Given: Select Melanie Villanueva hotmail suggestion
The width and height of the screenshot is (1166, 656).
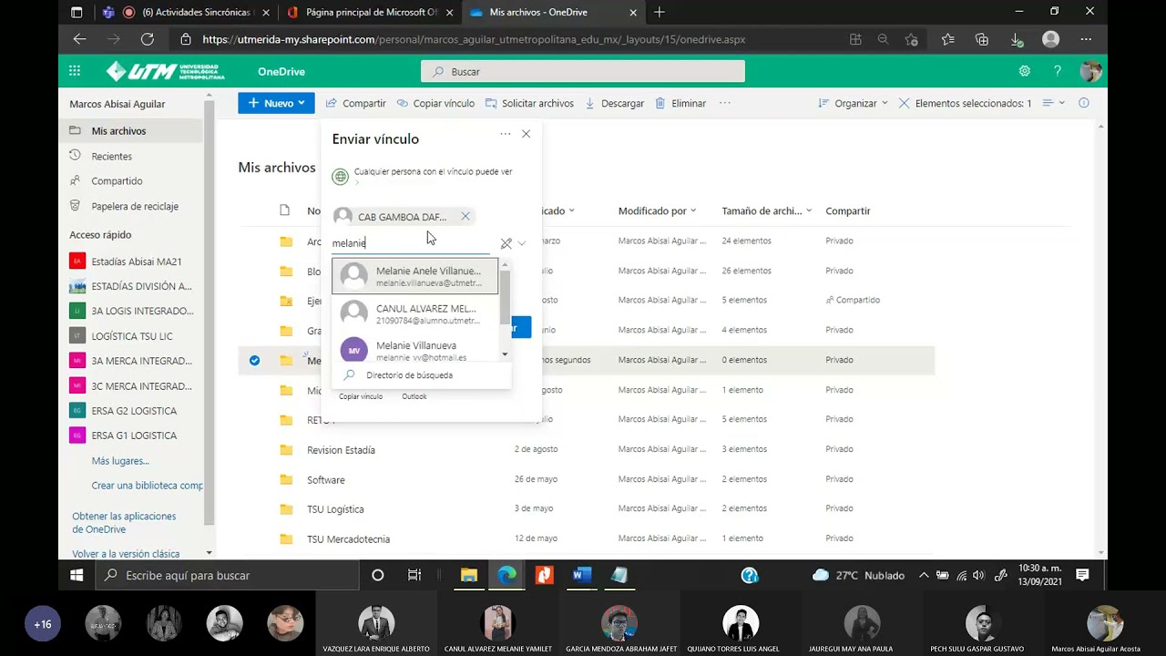Looking at the screenshot, I should point(415,350).
